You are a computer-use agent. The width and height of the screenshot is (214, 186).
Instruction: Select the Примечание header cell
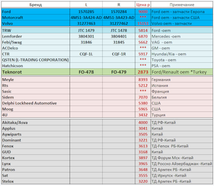tap(182, 4)
